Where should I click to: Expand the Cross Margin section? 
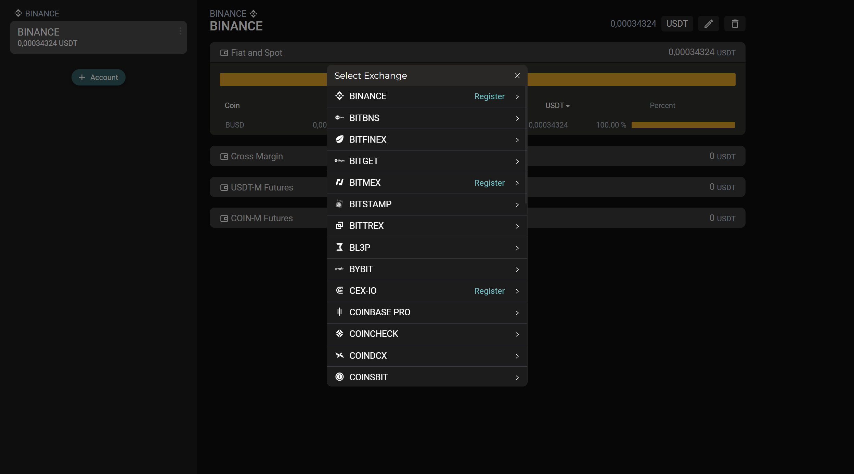point(477,156)
